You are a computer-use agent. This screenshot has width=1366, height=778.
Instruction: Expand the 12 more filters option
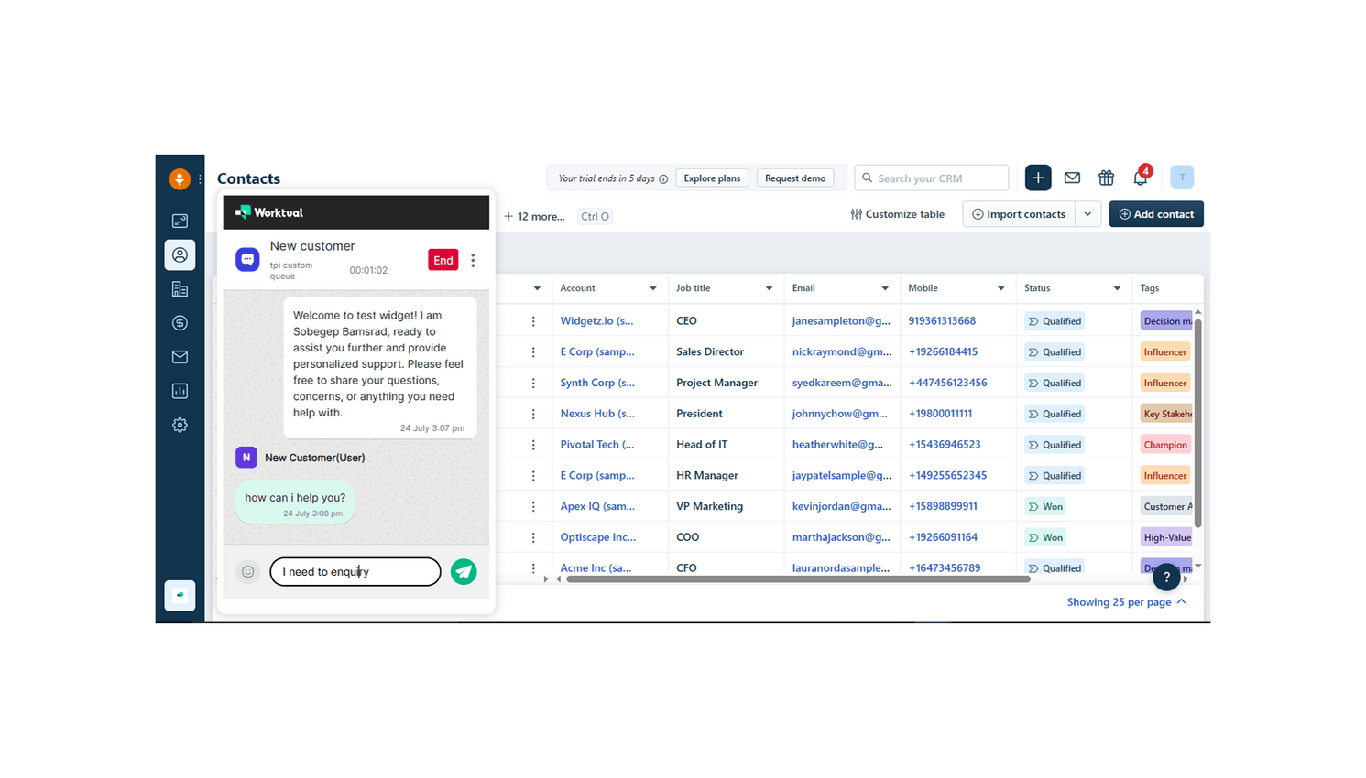tap(534, 217)
